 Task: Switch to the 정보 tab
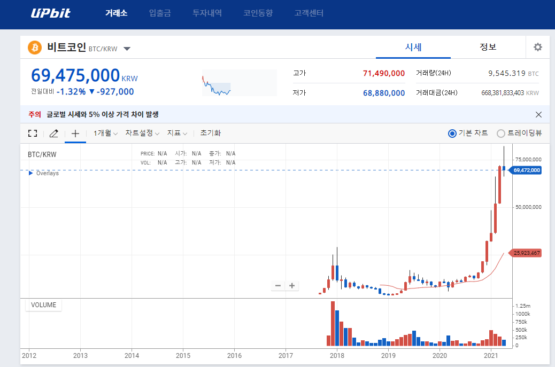[x=488, y=47]
